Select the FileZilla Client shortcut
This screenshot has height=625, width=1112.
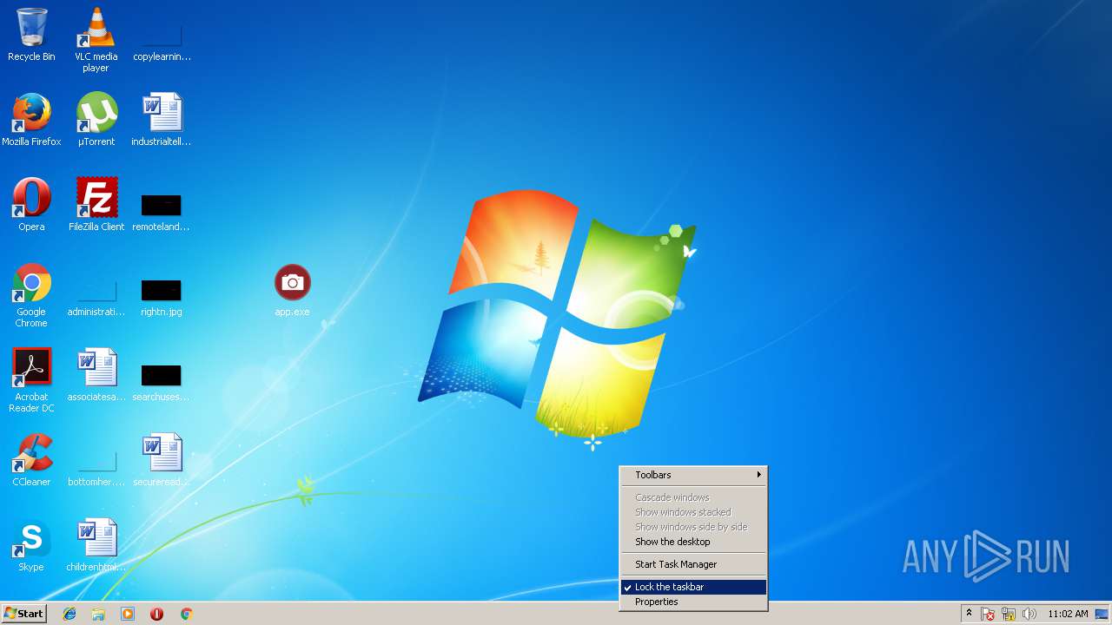[96, 205]
